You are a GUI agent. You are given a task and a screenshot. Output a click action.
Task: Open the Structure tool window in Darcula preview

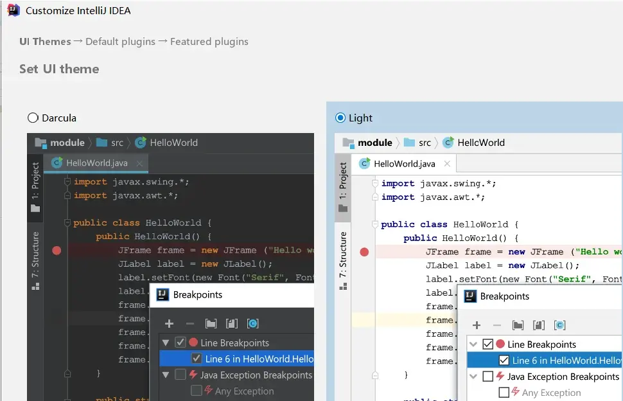35,261
